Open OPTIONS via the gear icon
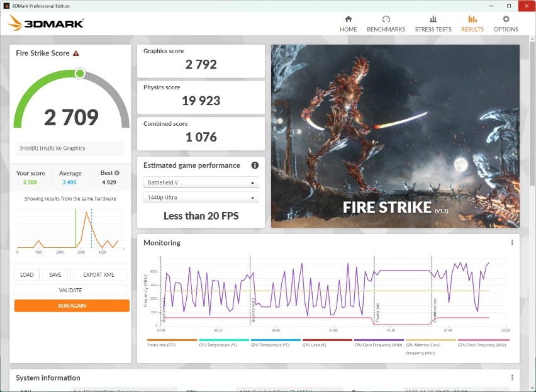This screenshot has width=536, height=392. click(506, 20)
